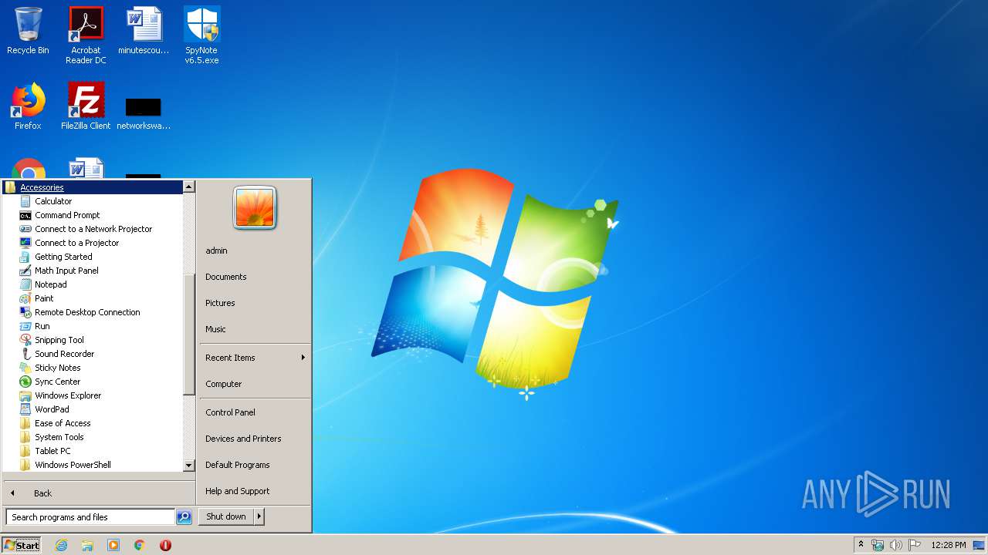Image resolution: width=988 pixels, height=555 pixels.
Task: Open Devices and Printers
Action: [243, 439]
